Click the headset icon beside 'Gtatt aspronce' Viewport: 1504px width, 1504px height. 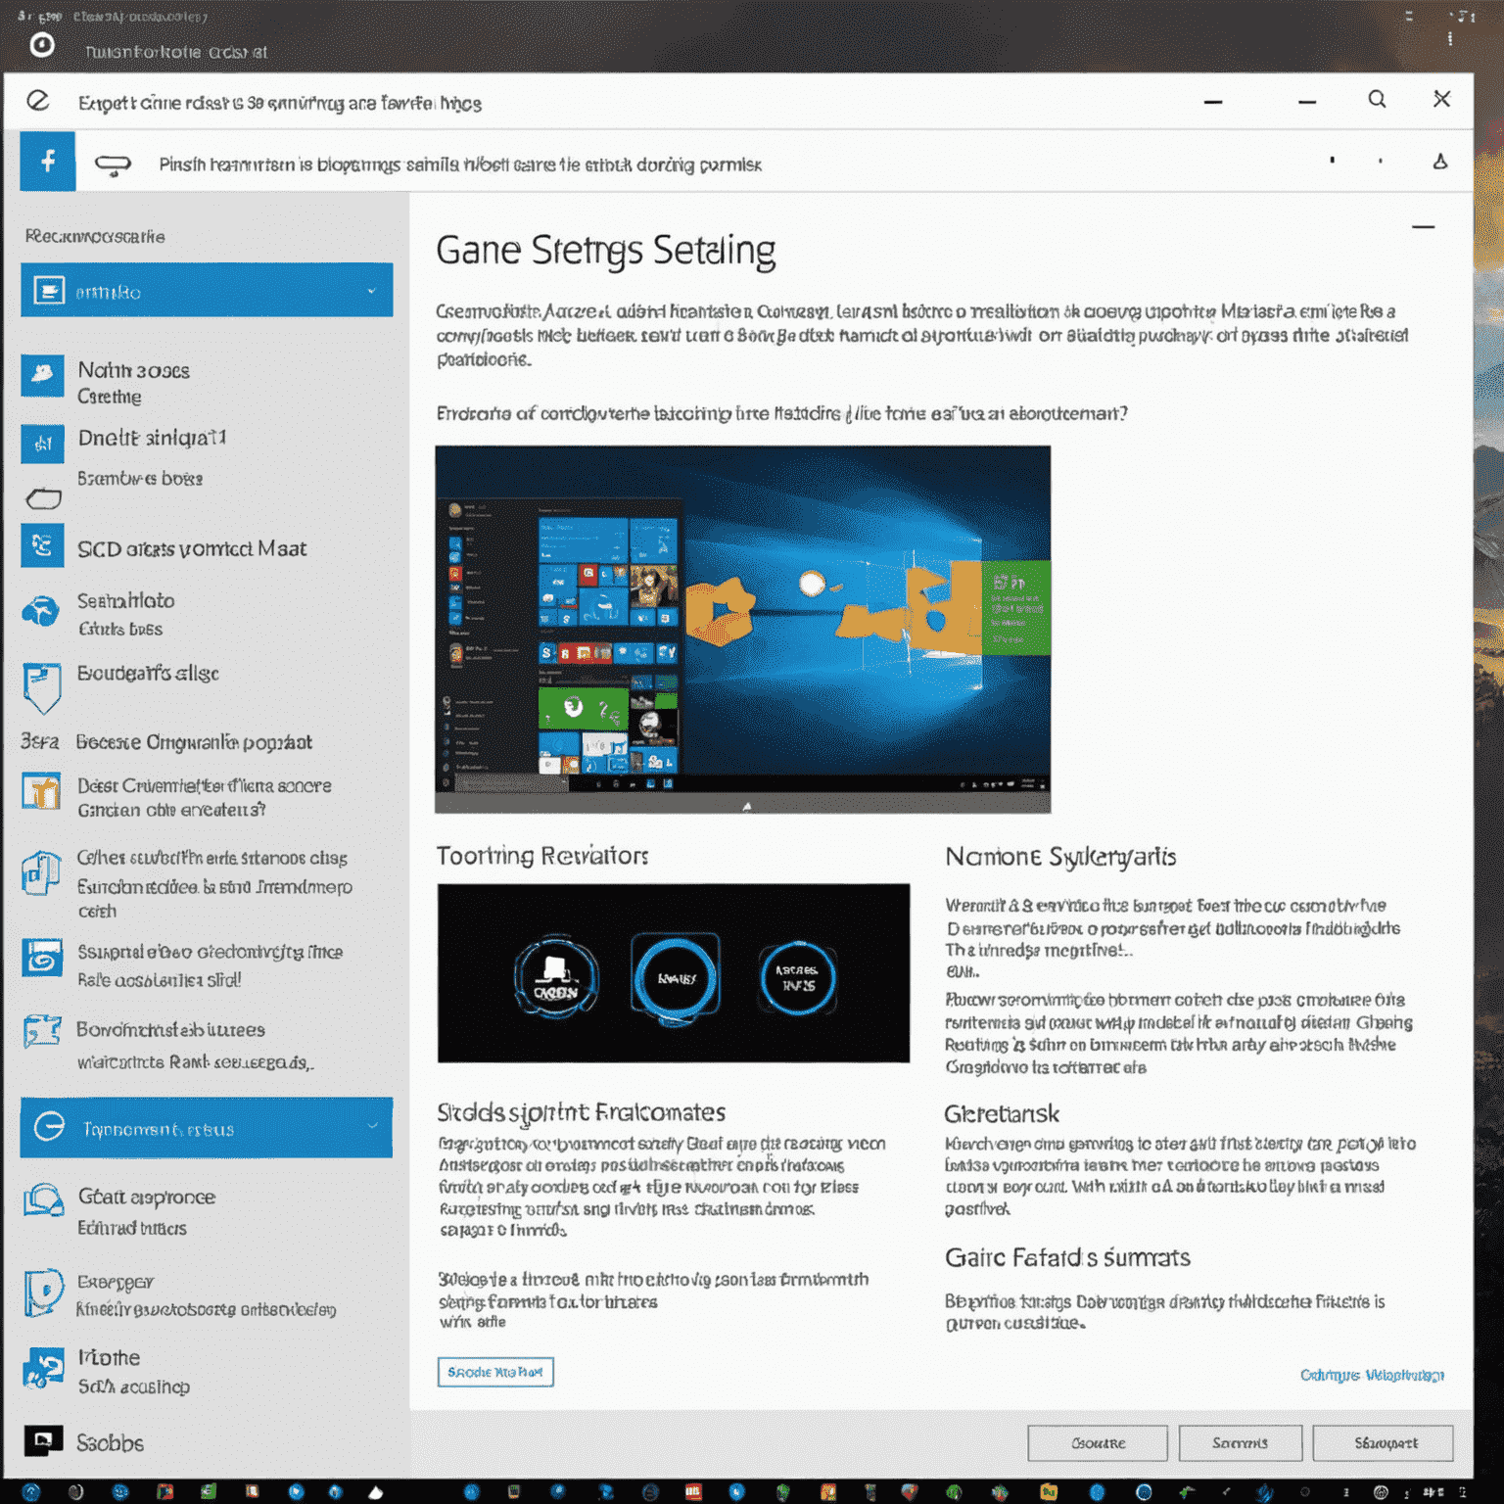tap(43, 1199)
